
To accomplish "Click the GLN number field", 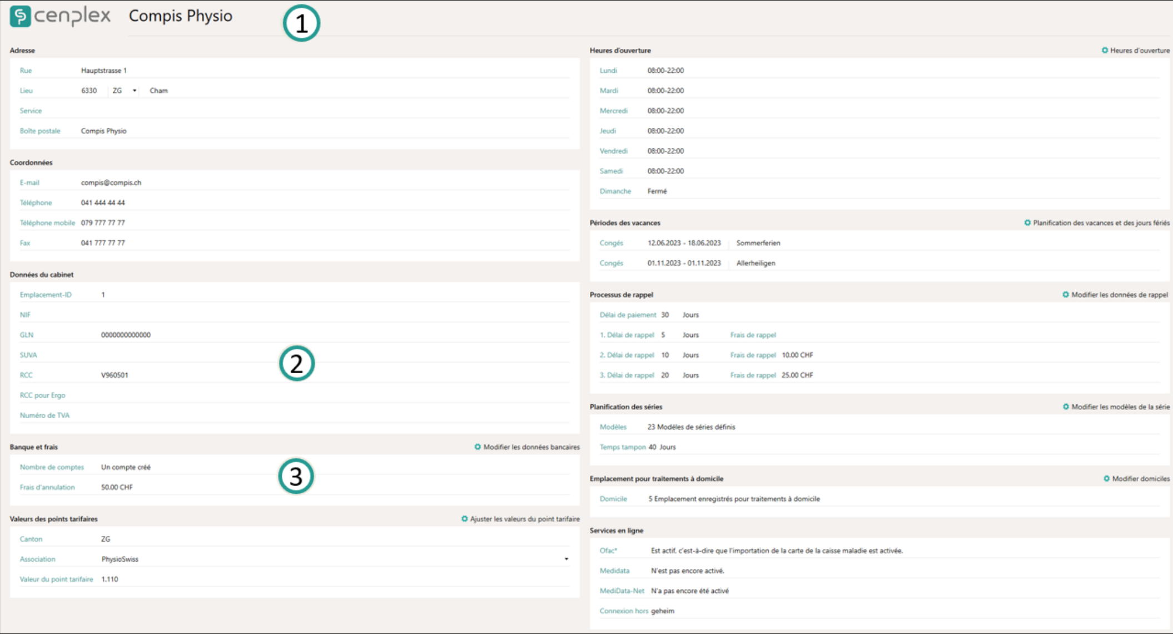I will 126,335.
